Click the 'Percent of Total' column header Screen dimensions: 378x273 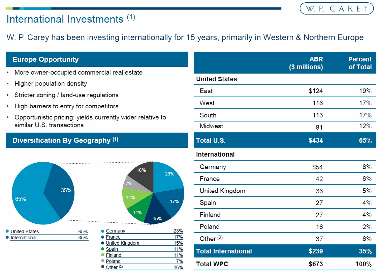pyautogui.click(x=360, y=63)
